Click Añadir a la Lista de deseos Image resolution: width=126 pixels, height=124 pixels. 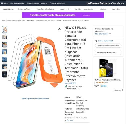click(x=108, y=53)
